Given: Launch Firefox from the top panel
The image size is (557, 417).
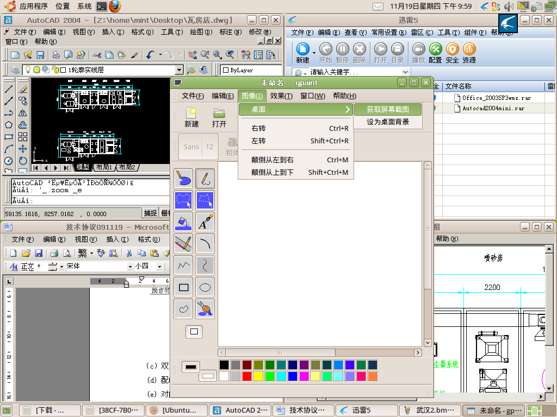Looking at the screenshot, I should pos(115,6).
